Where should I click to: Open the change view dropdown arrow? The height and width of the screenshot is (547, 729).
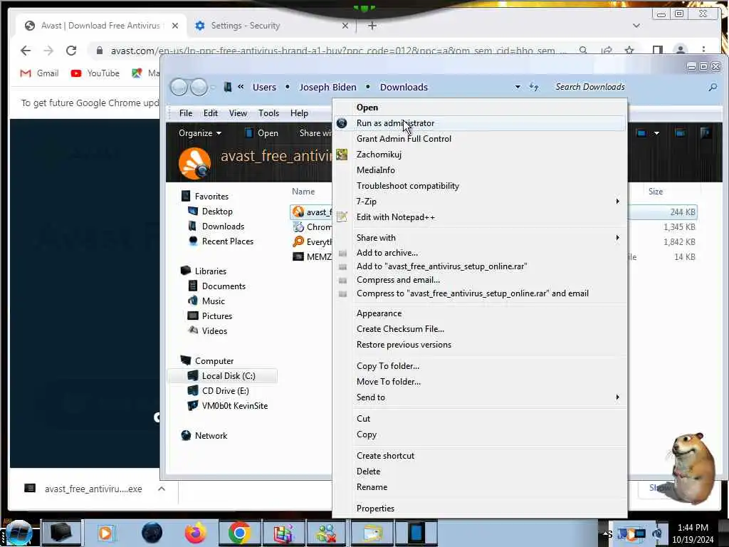[656, 133]
